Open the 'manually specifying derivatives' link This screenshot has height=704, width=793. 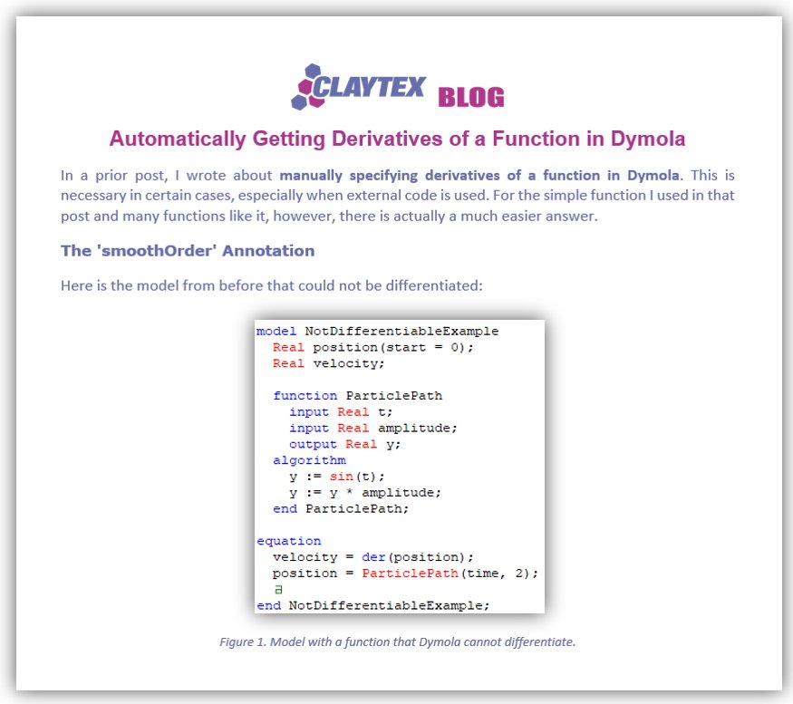pyautogui.click(x=479, y=176)
